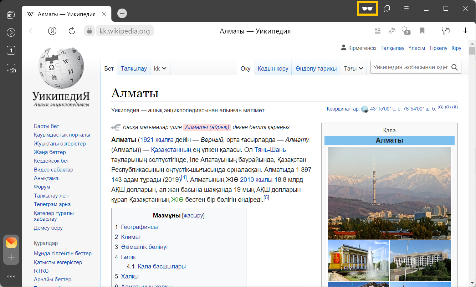Image resolution: width=476 pixels, height=287 pixels.
Task: Open the Yandex Mail sidebar icon
Action: tap(11, 242)
